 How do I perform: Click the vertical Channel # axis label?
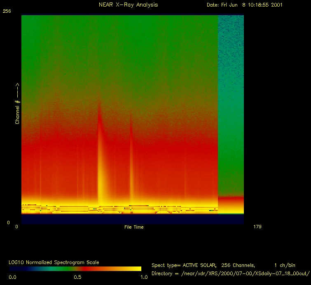[x=17, y=103]
